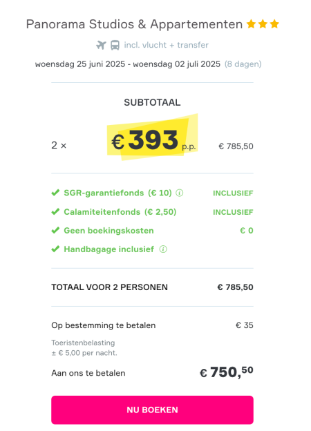Click the Geen boekingskosten label

[x=109, y=230]
